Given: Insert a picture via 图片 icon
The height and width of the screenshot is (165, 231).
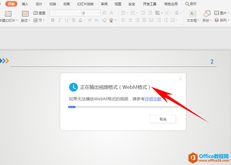Looking at the screenshot, I should click(217, 13).
